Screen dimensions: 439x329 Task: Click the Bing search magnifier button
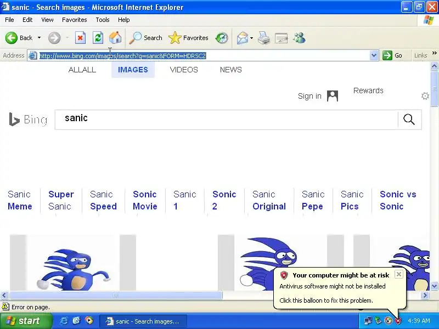coord(409,120)
